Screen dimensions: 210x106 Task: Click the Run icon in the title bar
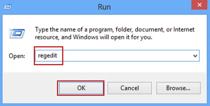point(8,7)
